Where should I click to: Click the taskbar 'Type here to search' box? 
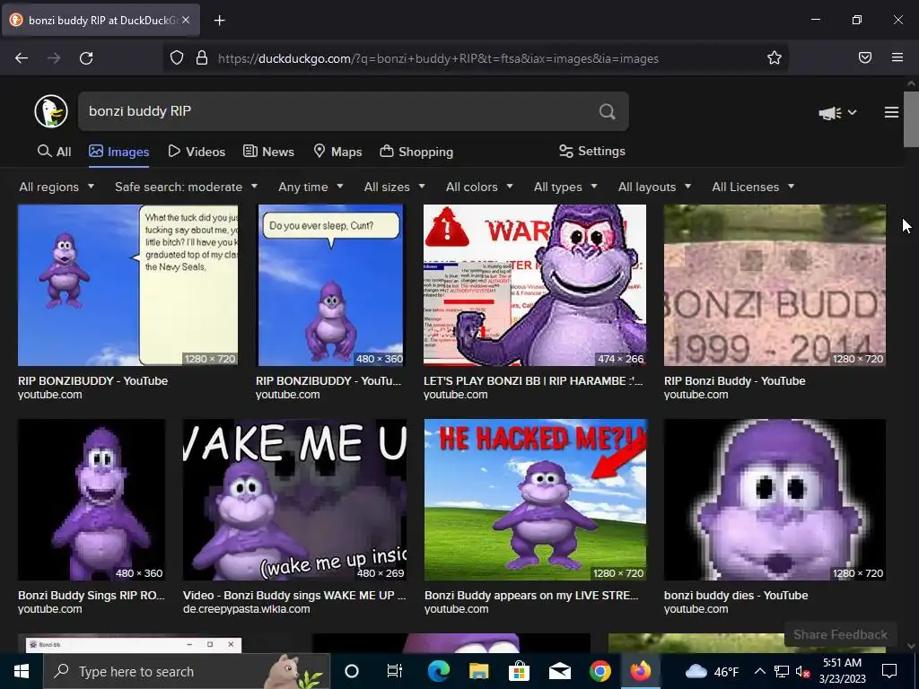187,671
